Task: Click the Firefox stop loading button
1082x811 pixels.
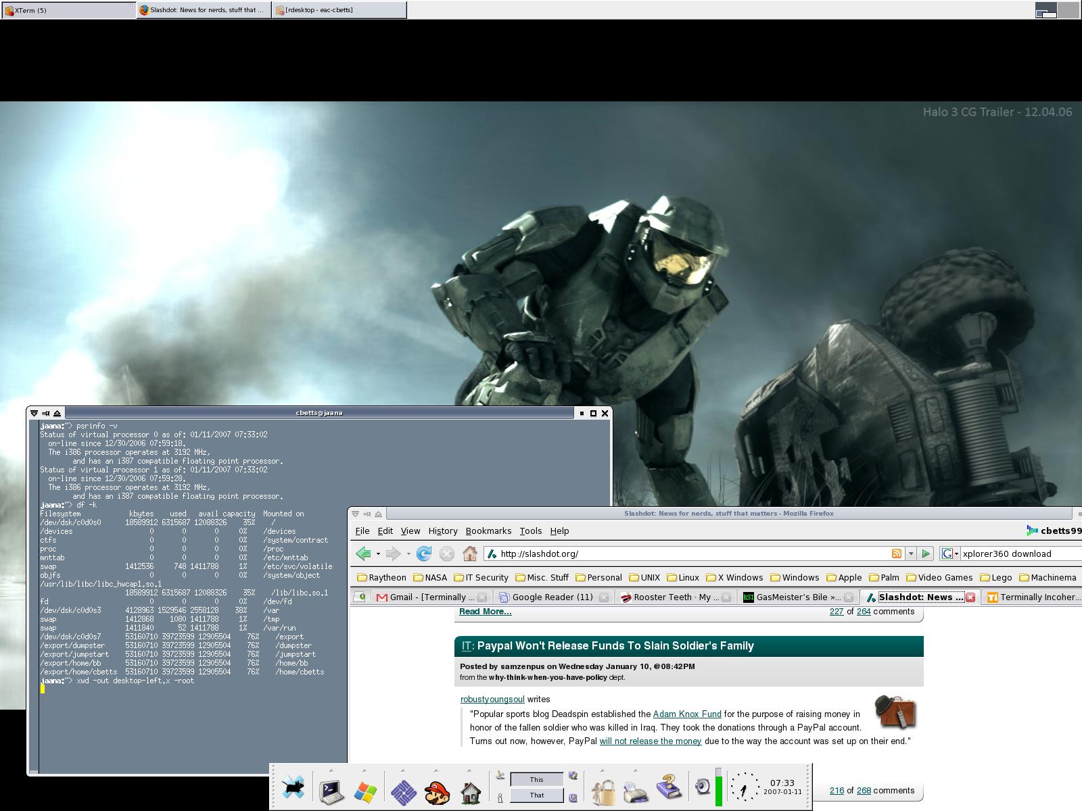Action: pos(447,554)
